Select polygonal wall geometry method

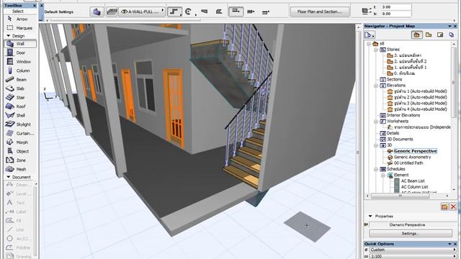pyautogui.click(x=219, y=12)
